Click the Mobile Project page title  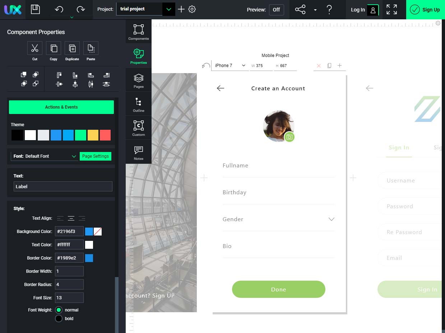[275, 55]
